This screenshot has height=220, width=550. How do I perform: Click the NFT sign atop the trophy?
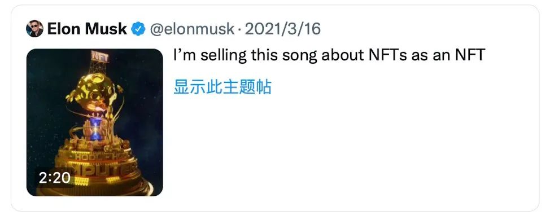click(x=100, y=56)
